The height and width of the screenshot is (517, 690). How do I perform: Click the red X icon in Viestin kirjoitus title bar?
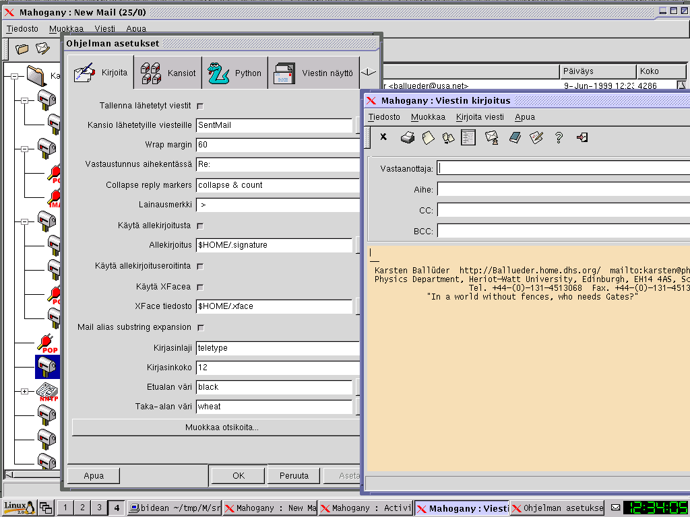click(371, 101)
